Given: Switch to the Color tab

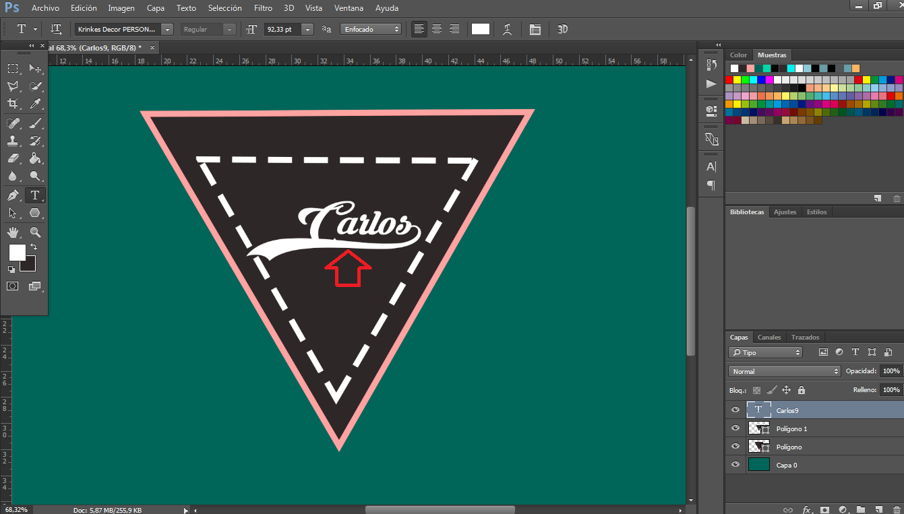Looking at the screenshot, I should (x=739, y=55).
